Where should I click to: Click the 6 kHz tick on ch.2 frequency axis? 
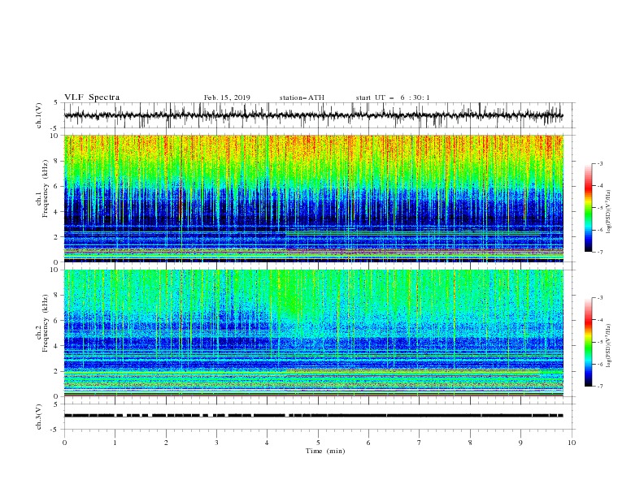(x=56, y=321)
